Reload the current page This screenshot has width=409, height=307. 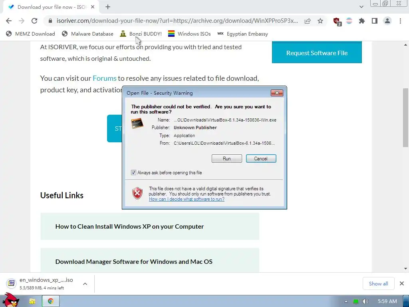click(x=34, y=21)
